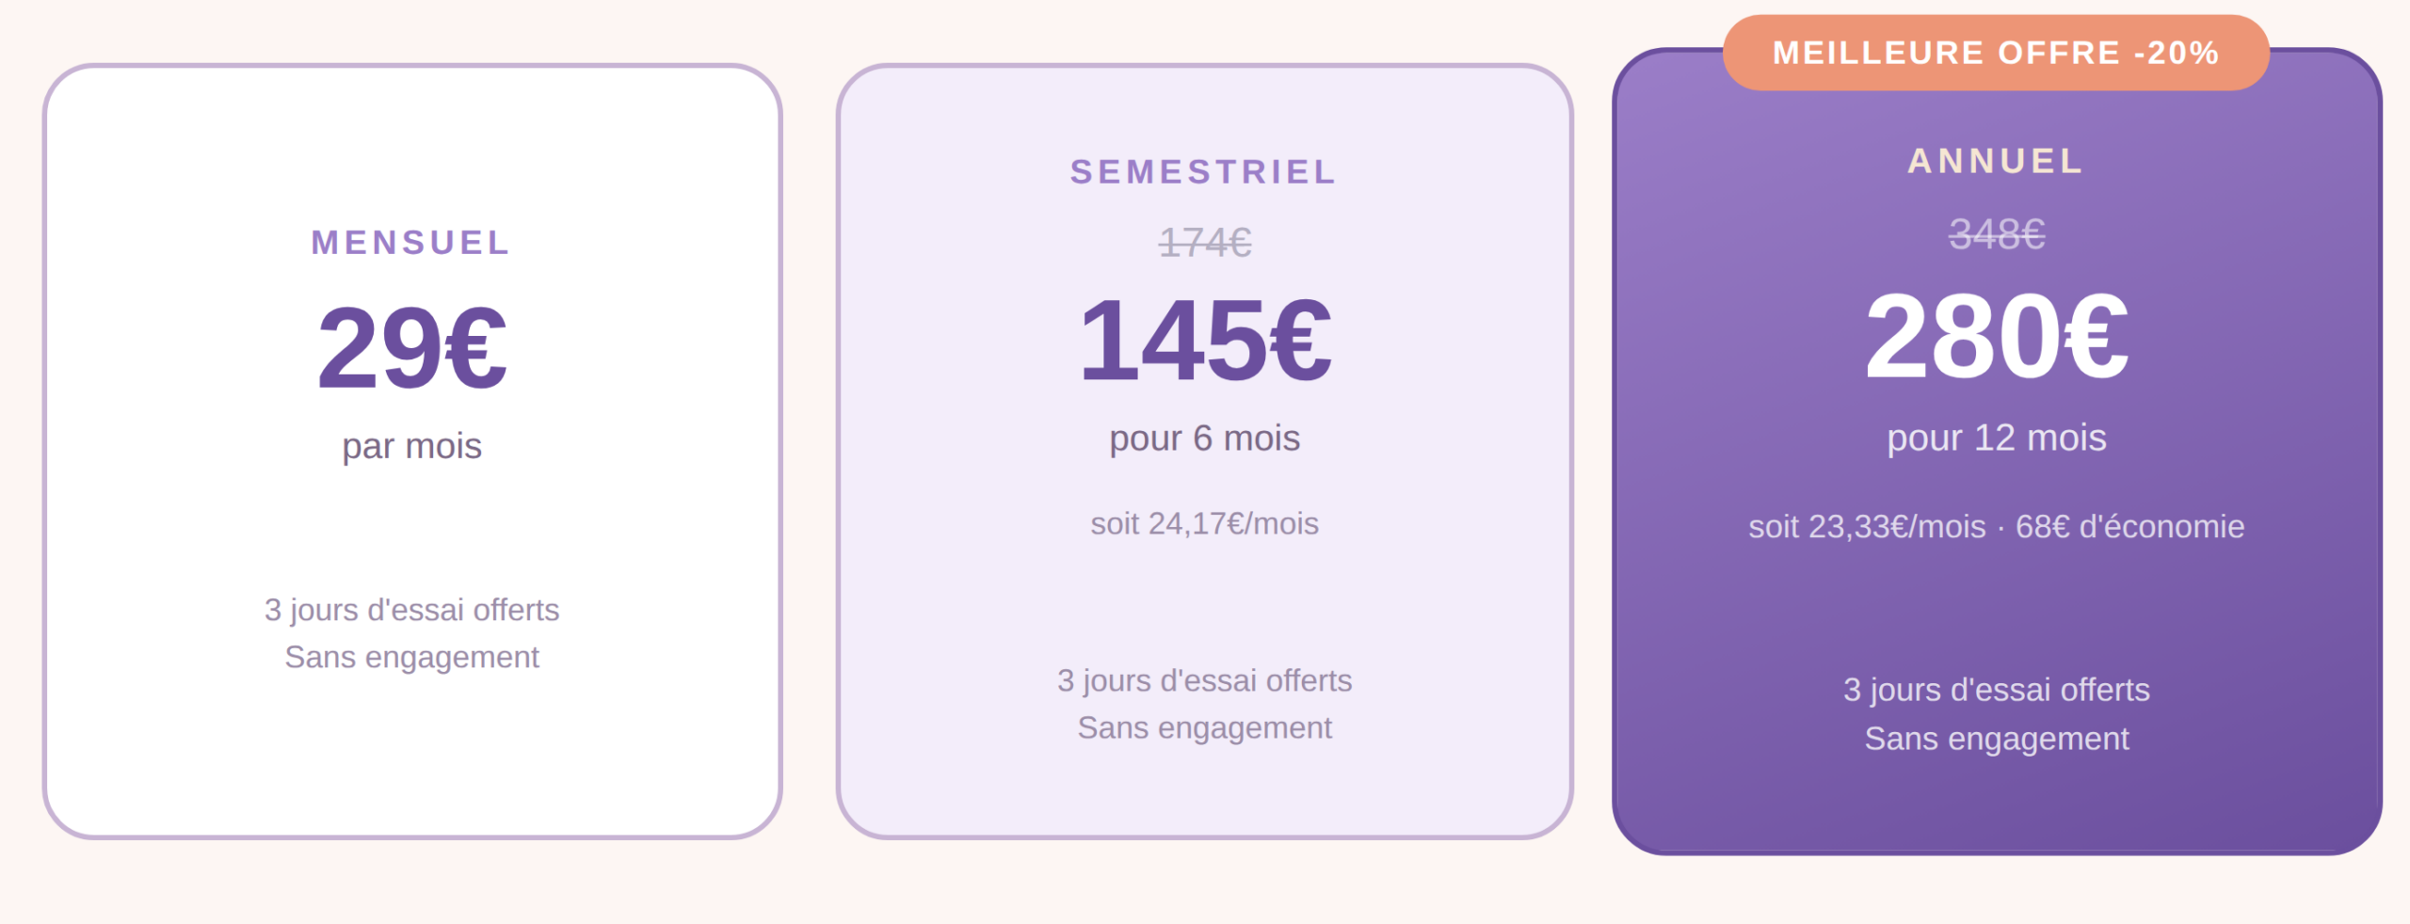Click the crossed-out 348€ price
Viewport: 2410px width, 924px height.
[x=1997, y=233]
